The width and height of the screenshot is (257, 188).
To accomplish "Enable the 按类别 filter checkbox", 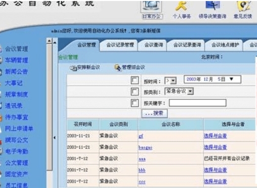I will pyautogui.click(x=135, y=92).
